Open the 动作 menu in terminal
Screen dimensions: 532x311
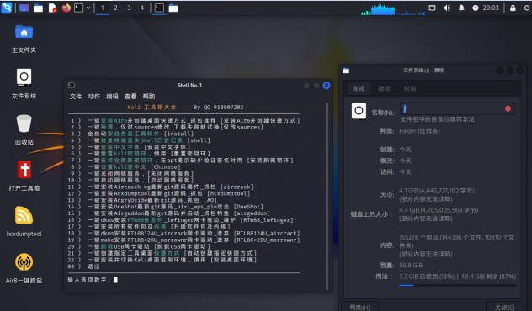[94, 97]
